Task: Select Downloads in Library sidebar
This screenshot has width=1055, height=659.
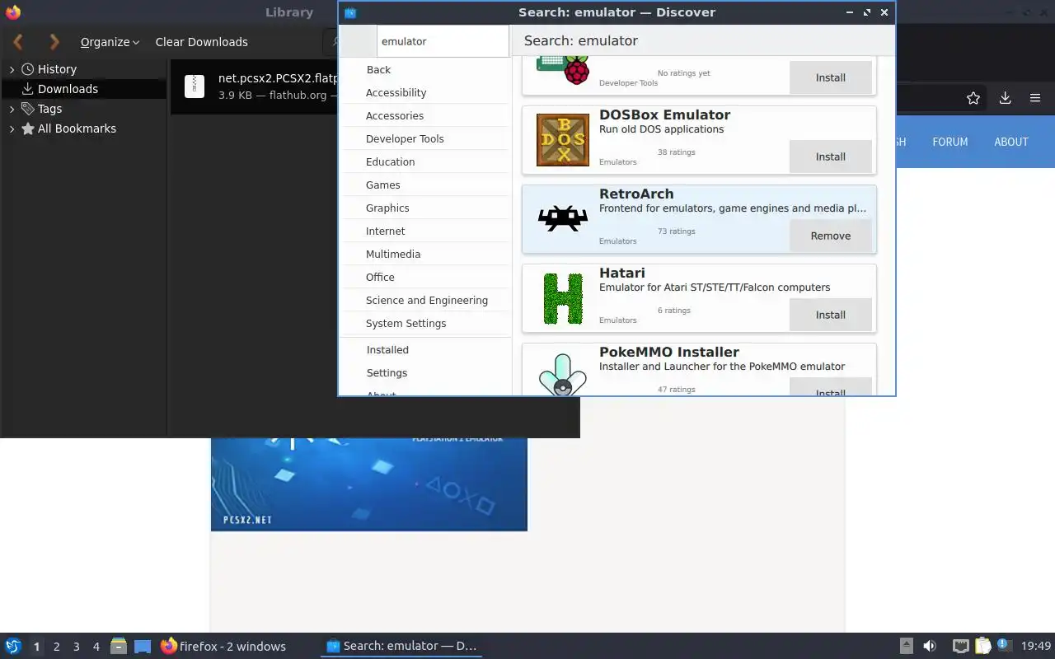Action: pyautogui.click(x=68, y=89)
